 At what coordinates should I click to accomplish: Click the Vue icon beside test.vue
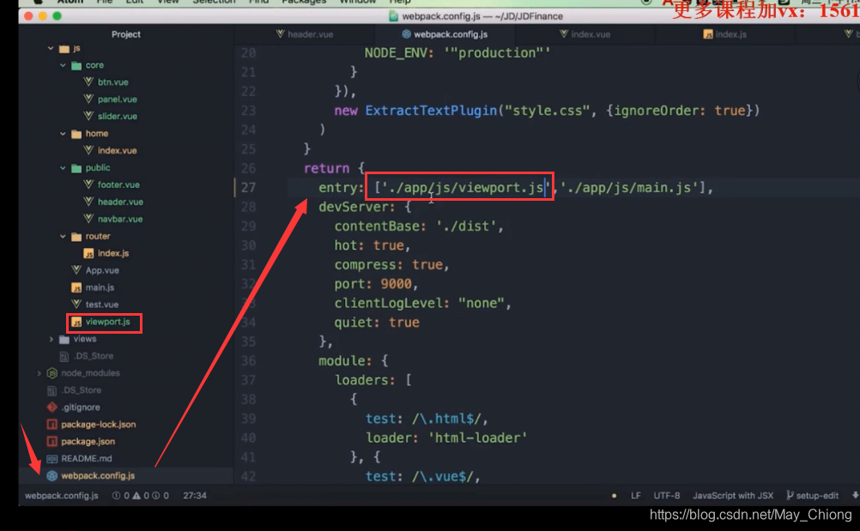click(76, 304)
